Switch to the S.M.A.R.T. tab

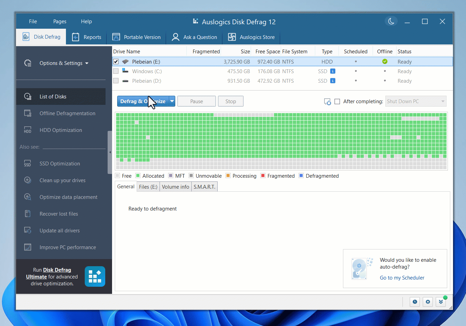(204, 187)
